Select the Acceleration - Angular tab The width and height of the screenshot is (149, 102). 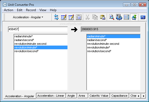pyautogui.click(x=20, y=96)
